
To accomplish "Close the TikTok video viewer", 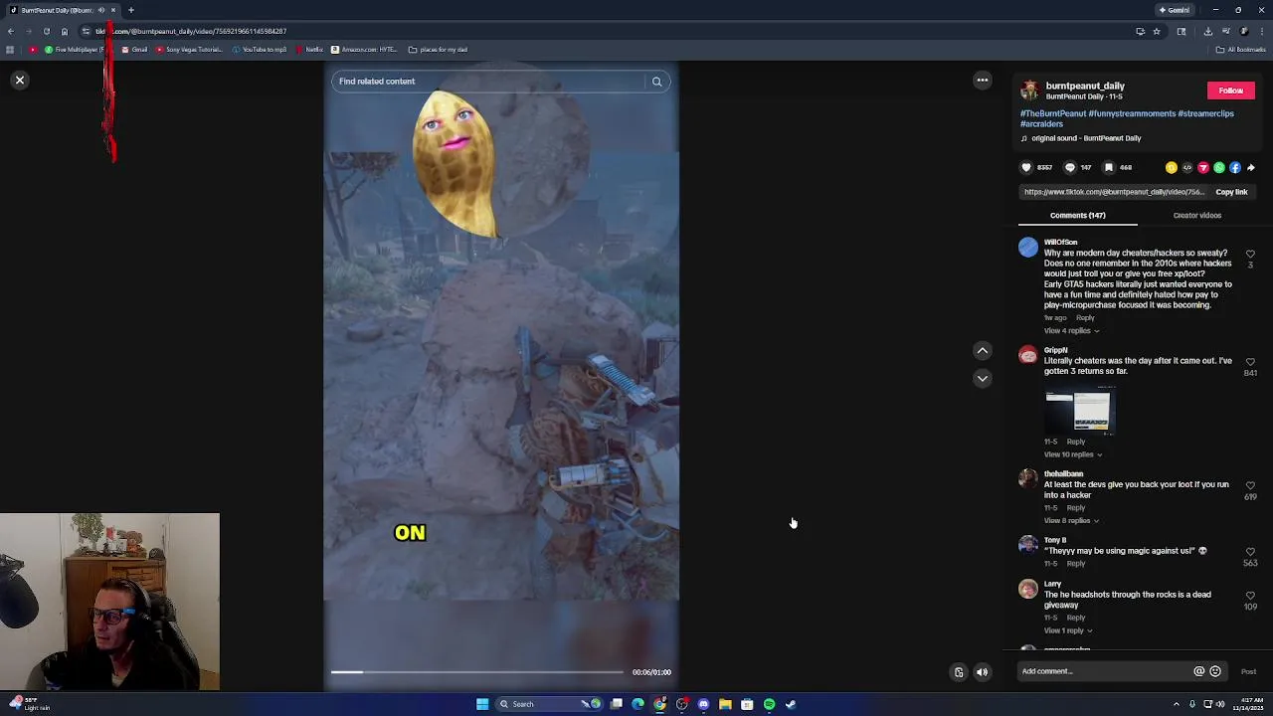I will click(19, 80).
